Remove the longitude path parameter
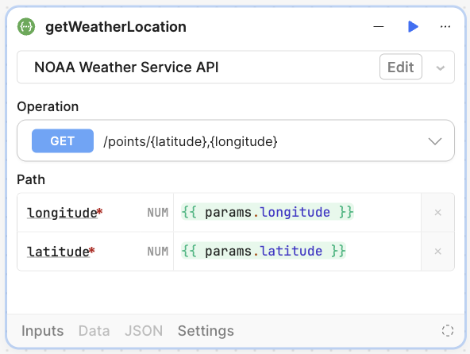This screenshot has width=470, height=354. point(437,213)
